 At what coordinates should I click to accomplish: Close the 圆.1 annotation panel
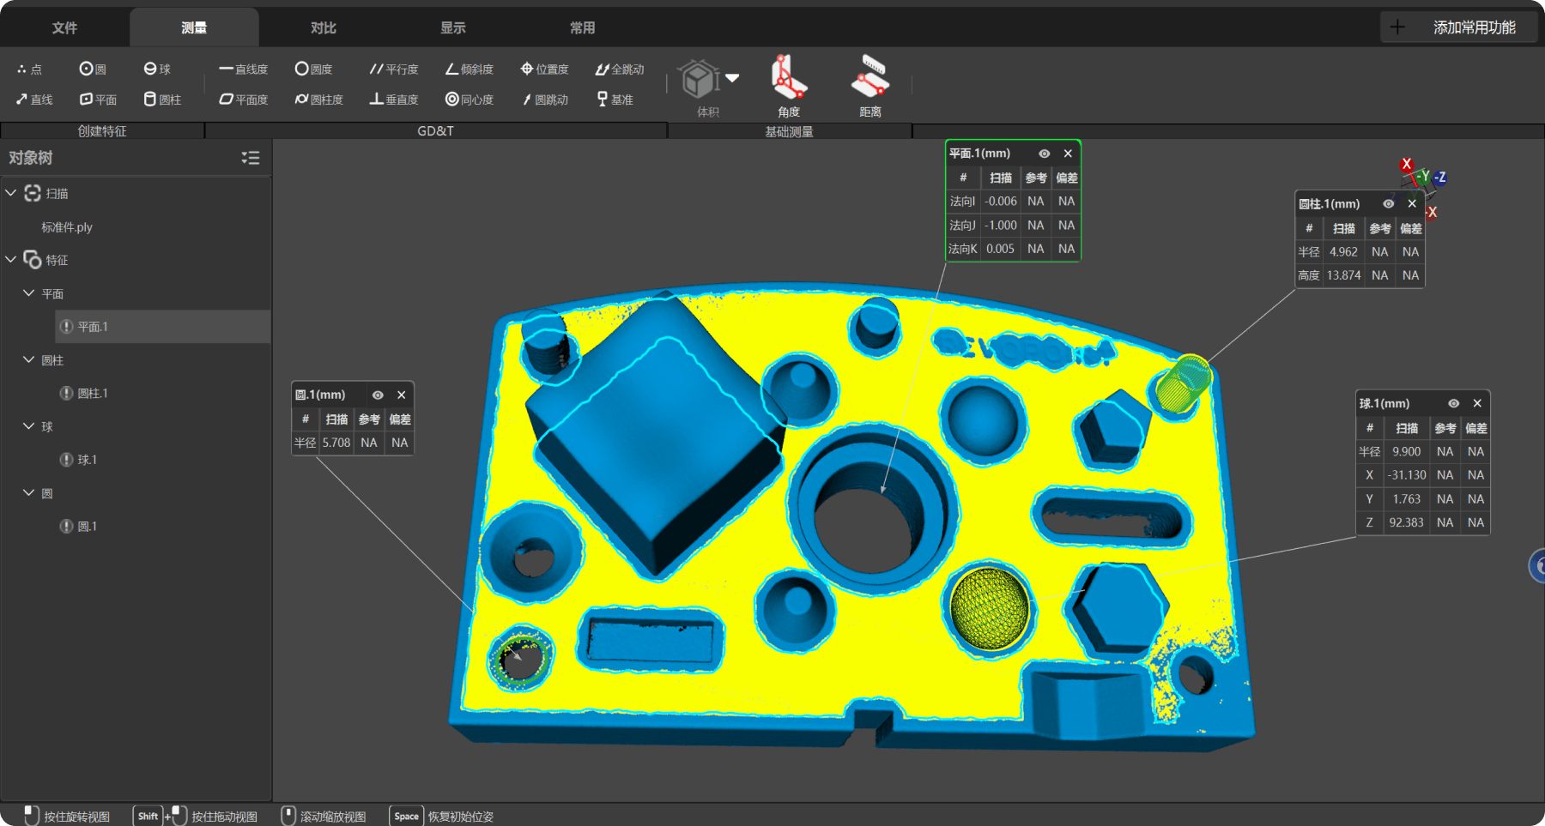(402, 395)
